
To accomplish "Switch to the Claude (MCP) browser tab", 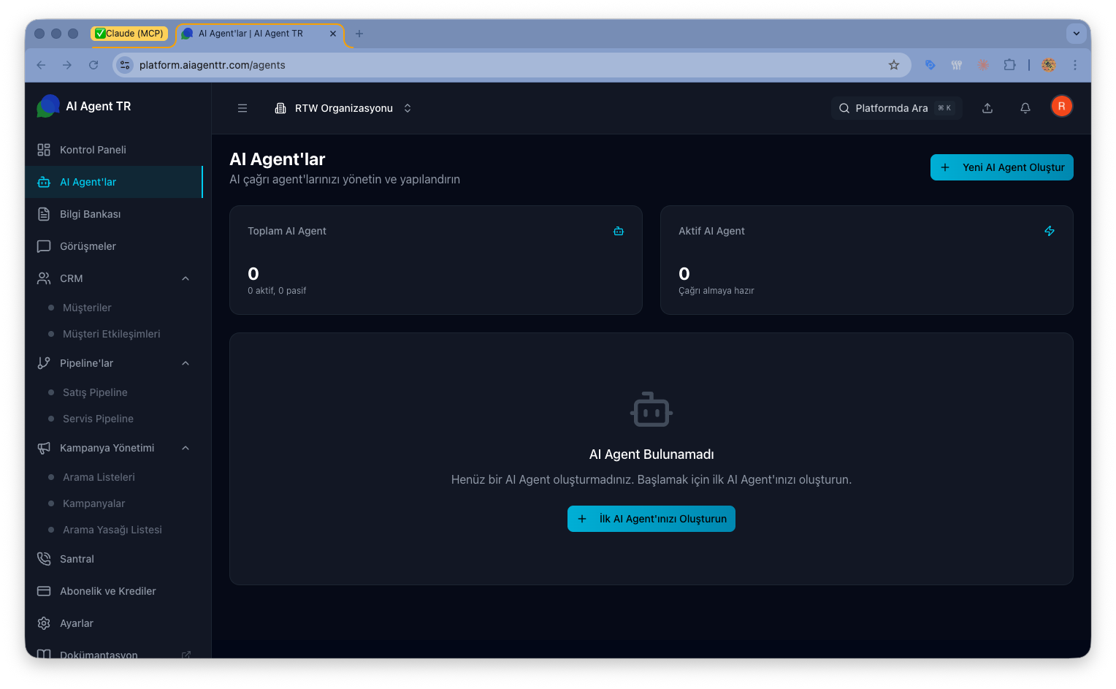I will 131,33.
